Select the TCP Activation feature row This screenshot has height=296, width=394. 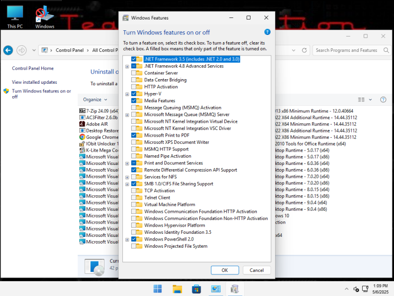(159, 191)
